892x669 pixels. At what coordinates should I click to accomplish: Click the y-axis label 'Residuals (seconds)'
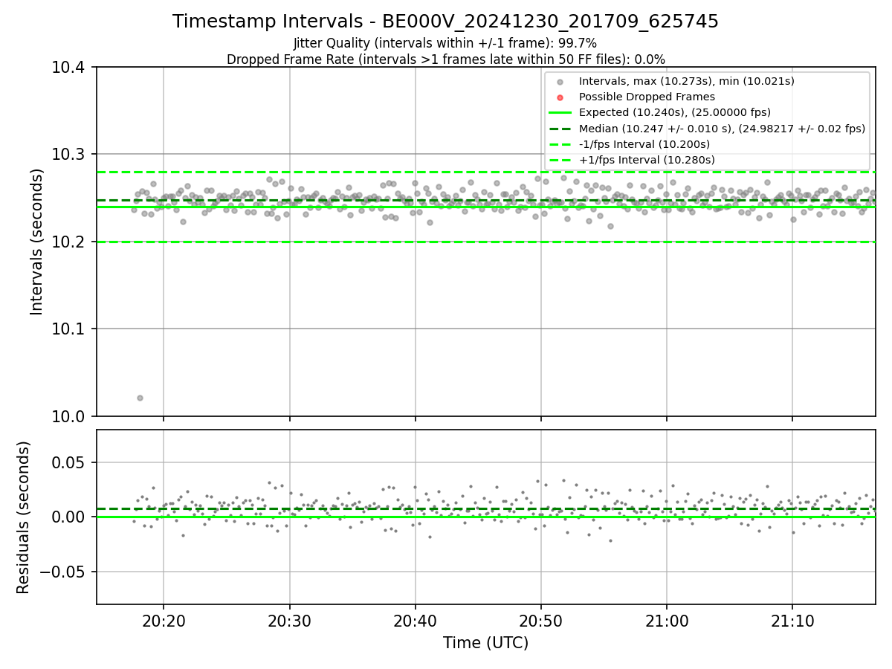(24, 517)
